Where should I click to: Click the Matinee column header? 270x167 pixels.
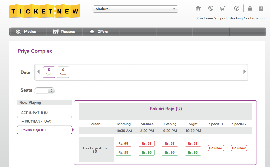pos(147,124)
